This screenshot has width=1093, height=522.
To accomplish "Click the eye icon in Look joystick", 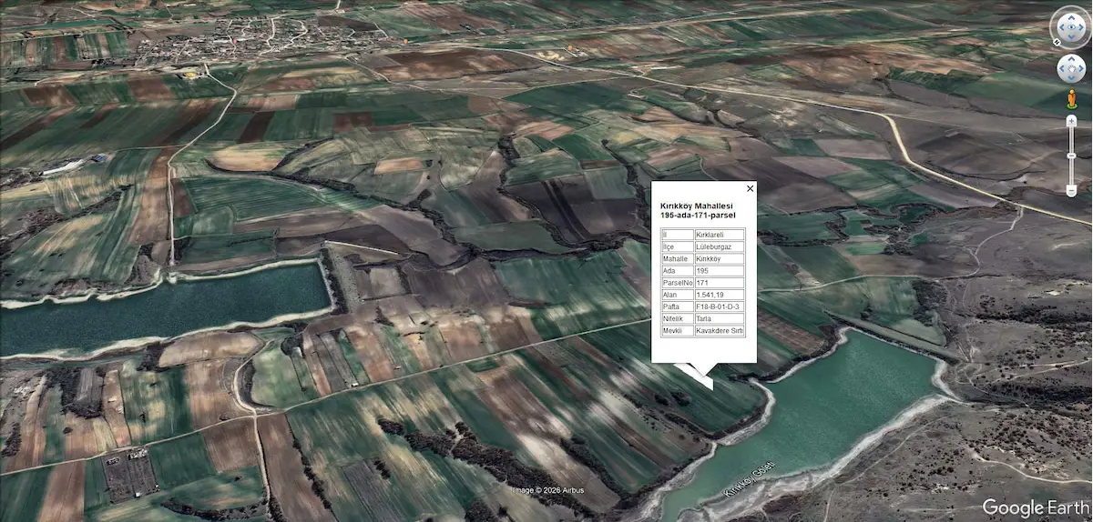I will click(x=1071, y=26).
